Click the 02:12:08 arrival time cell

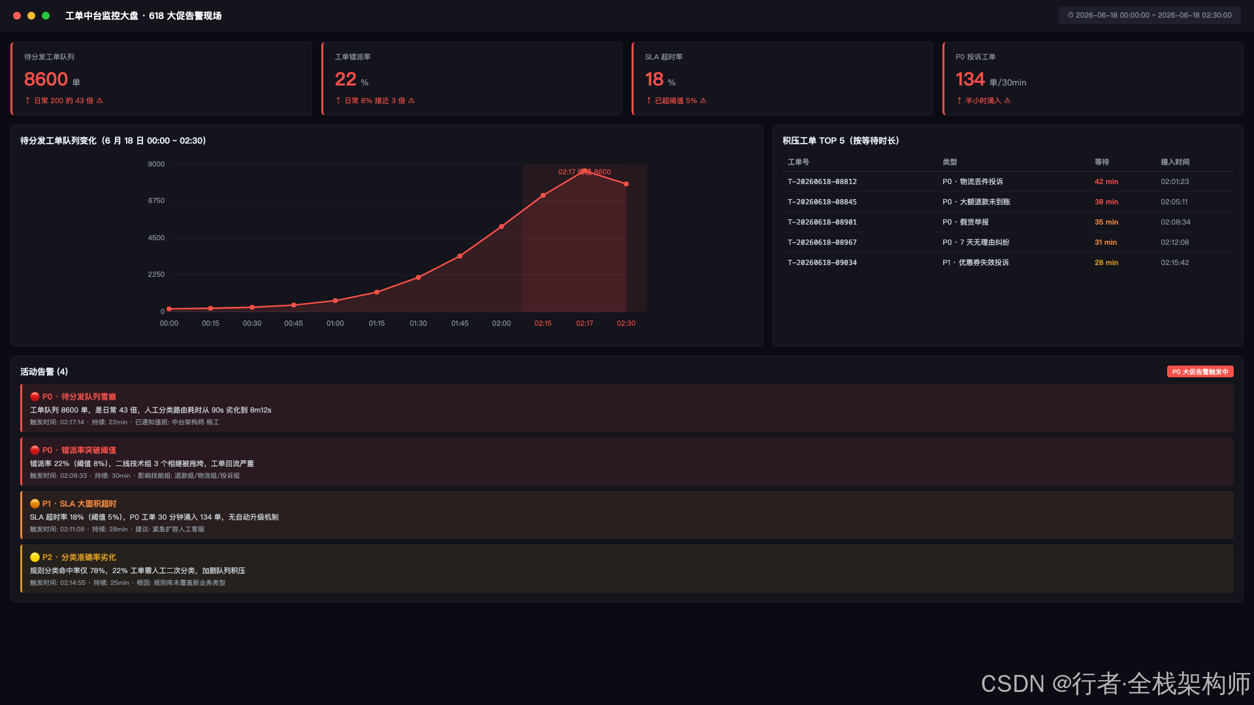click(x=1175, y=243)
